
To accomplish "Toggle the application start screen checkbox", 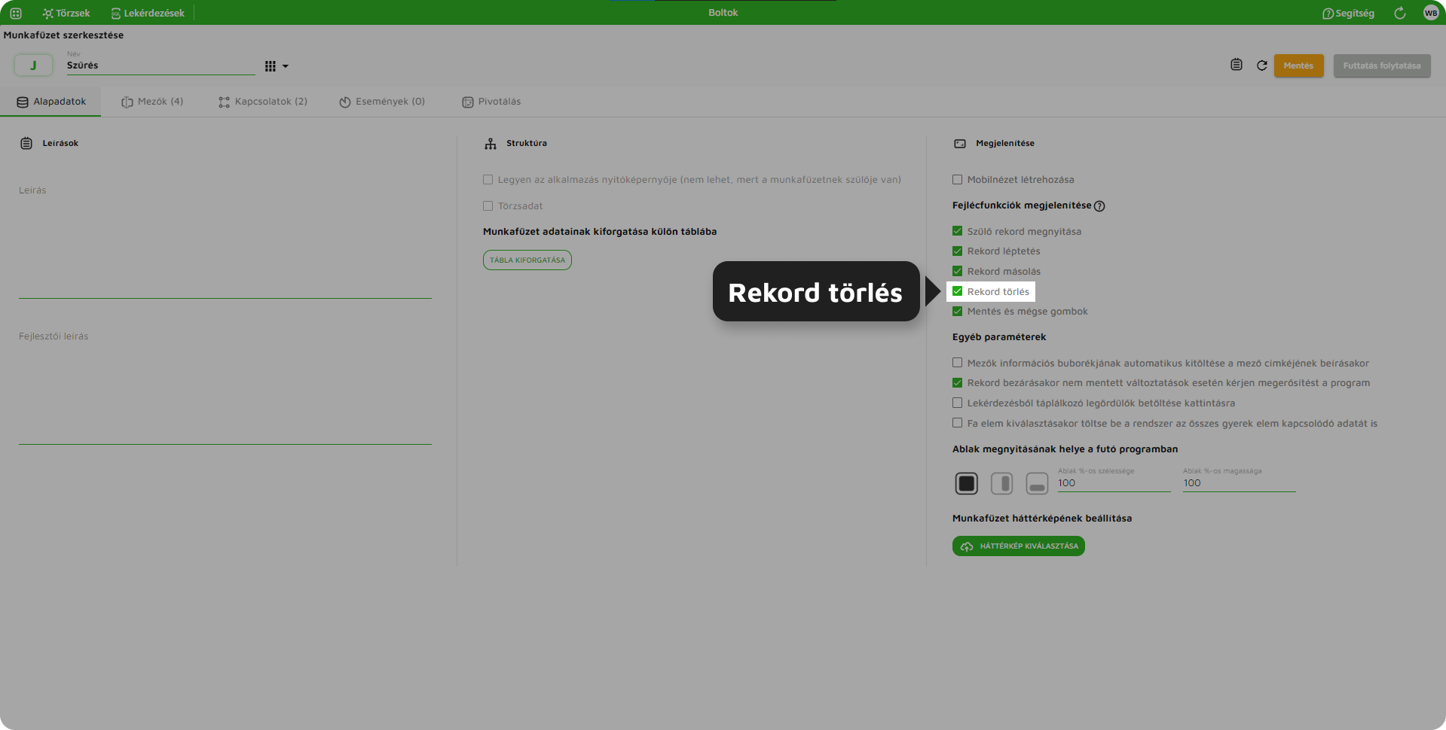I will pyautogui.click(x=488, y=180).
